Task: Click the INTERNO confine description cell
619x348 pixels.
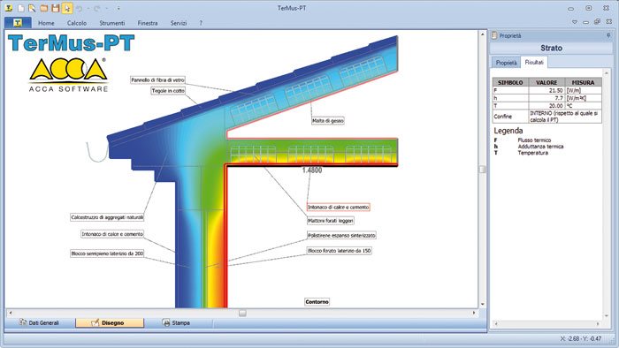Action: [564, 117]
